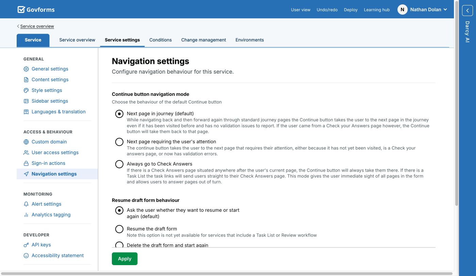476x276 pixels.
Task: Click the Alert settings bell icon
Action: pyautogui.click(x=26, y=204)
